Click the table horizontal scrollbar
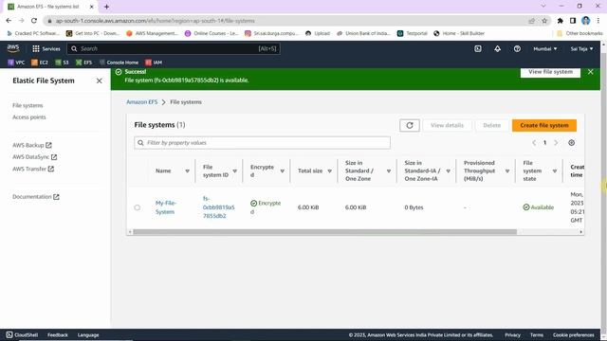The height and width of the screenshot is (341, 607). coord(324,232)
